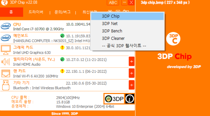Click the Intel UHD Graphics 630 text
210x116 pixels.
click(32, 52)
